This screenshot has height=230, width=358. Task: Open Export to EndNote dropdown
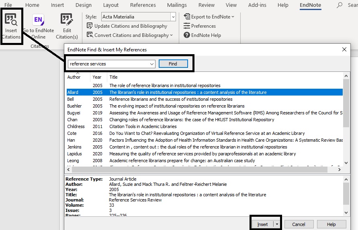(x=209, y=16)
